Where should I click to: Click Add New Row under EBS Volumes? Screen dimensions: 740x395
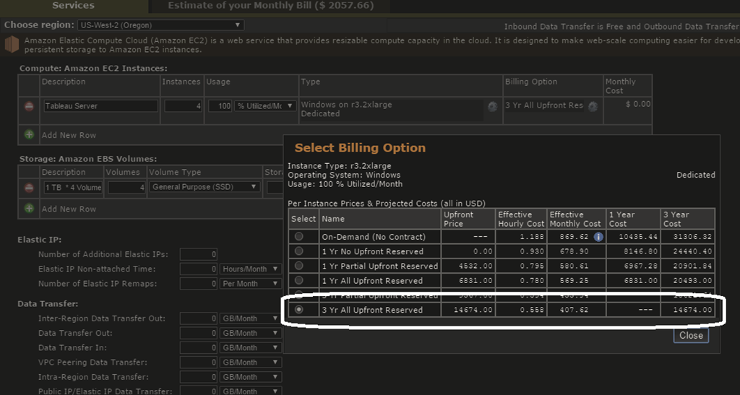(x=69, y=209)
